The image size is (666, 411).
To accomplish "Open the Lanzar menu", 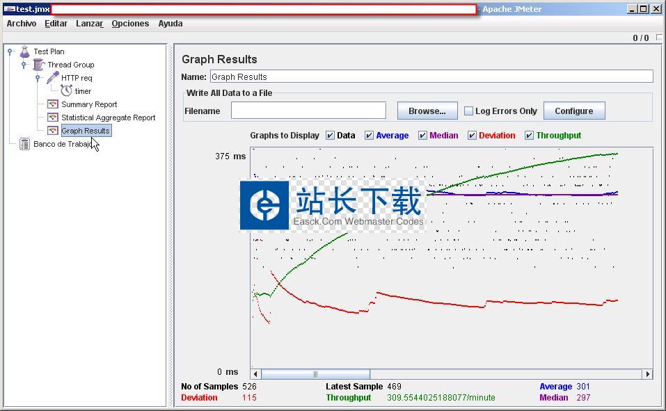I will (x=89, y=23).
